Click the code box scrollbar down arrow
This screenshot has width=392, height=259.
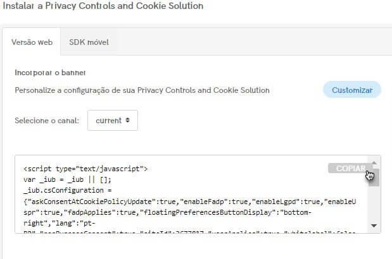[x=374, y=226]
